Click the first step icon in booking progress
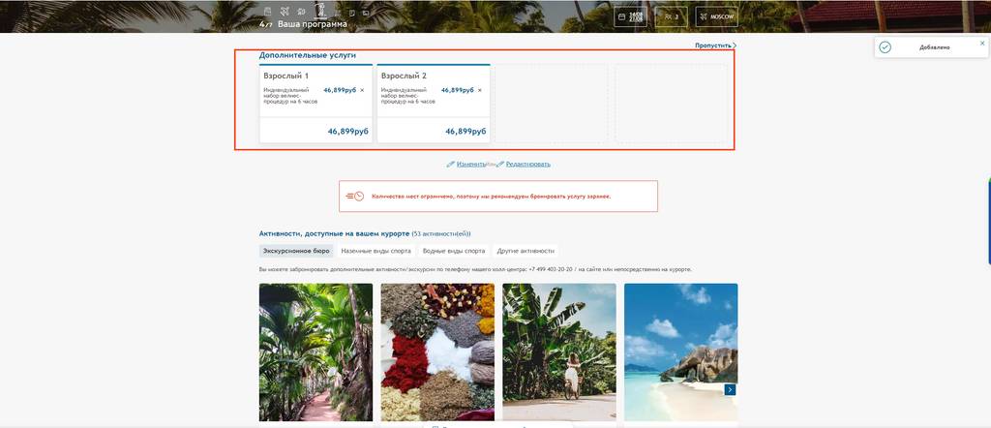Screen dimensions: 991x428 click(x=267, y=12)
